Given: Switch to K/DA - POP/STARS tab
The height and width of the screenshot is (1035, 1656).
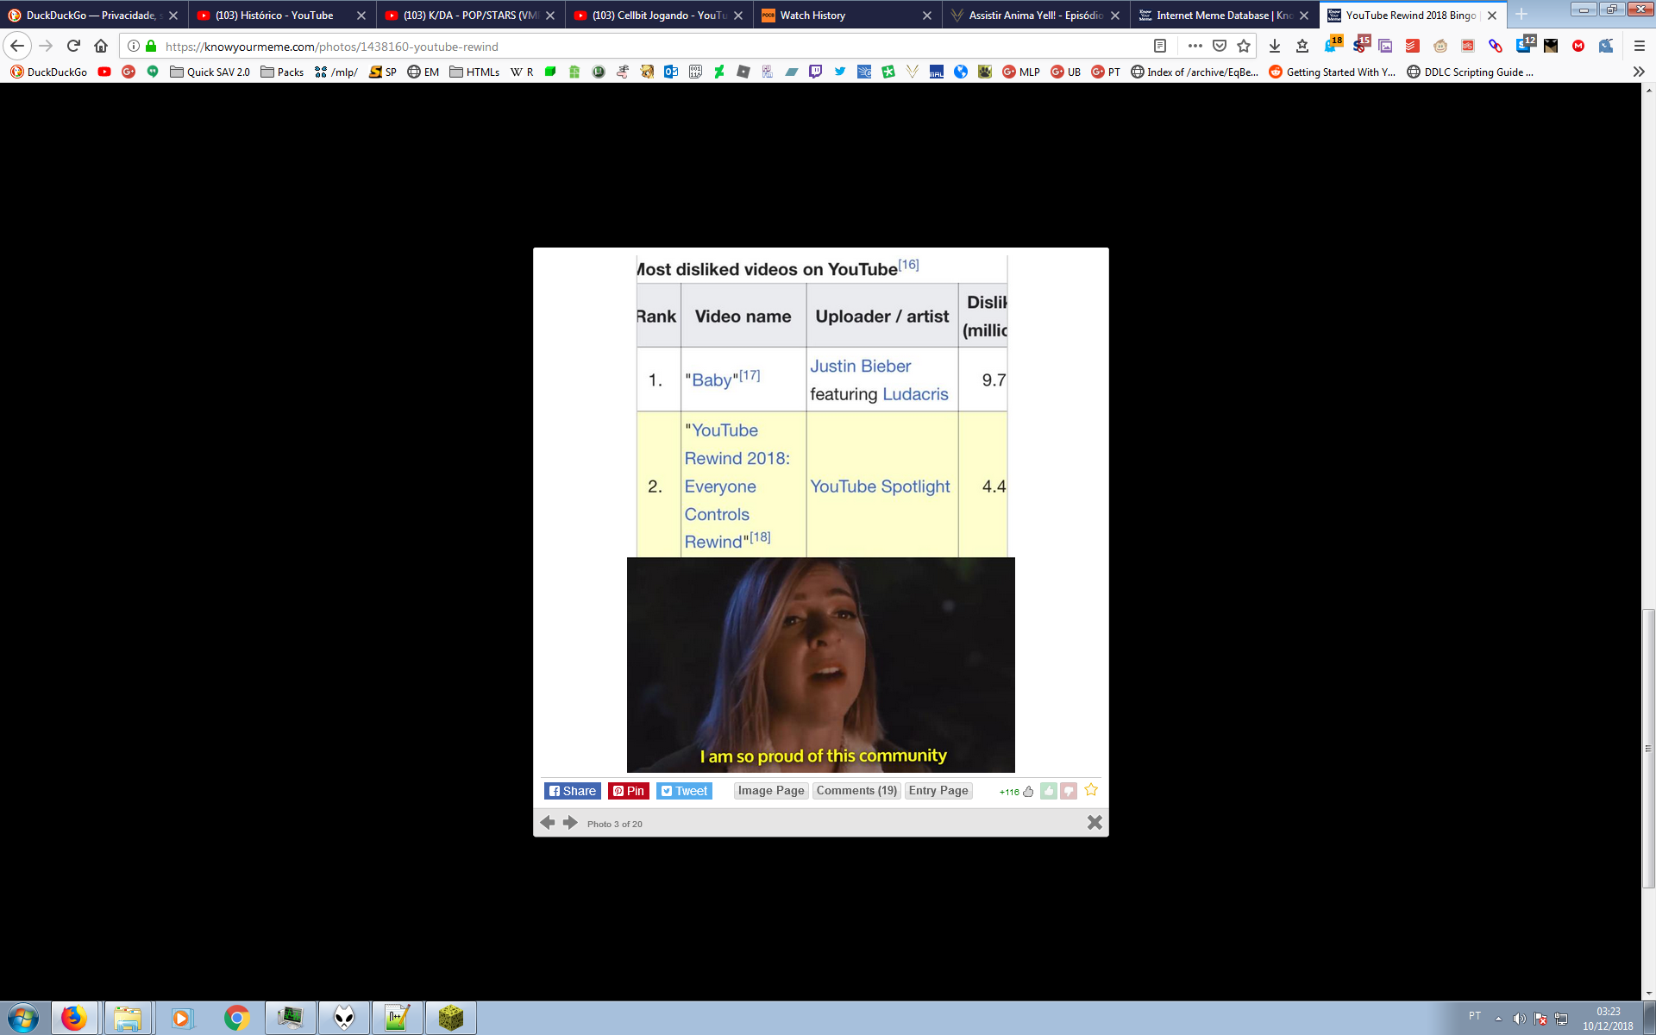Looking at the screenshot, I should (x=470, y=16).
